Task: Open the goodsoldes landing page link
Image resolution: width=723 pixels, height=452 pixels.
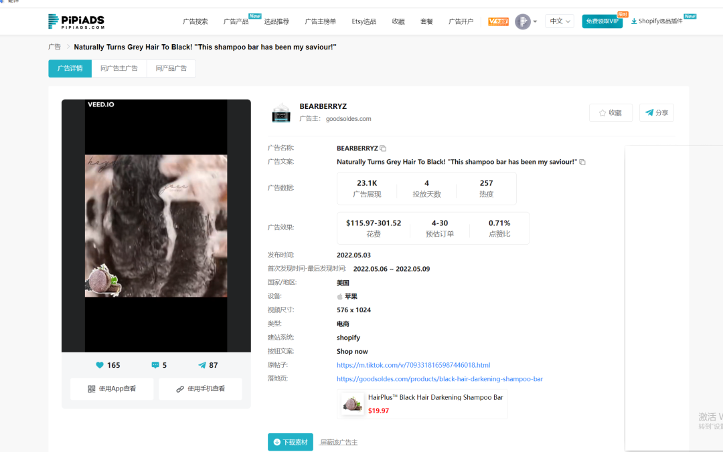Action: (439, 378)
